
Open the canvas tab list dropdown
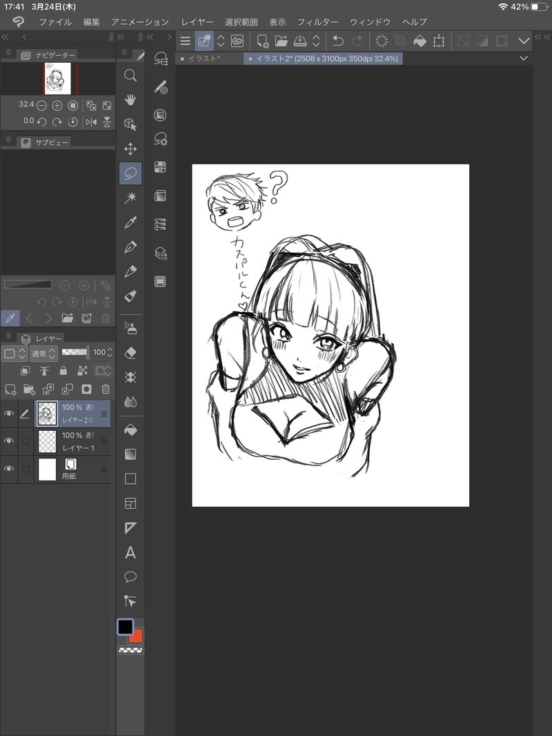(524, 58)
